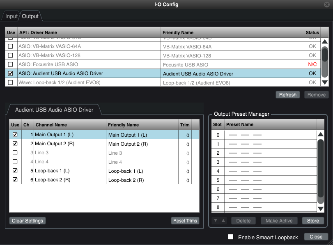Click Friendly Name 'Main Output 2 (R)' cell

[x=142, y=144]
